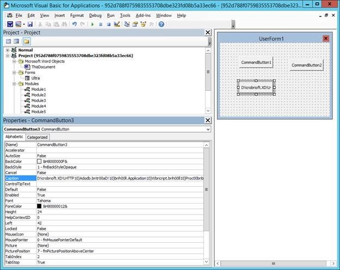Click CommandButton1 on the UserForm

pos(256,62)
